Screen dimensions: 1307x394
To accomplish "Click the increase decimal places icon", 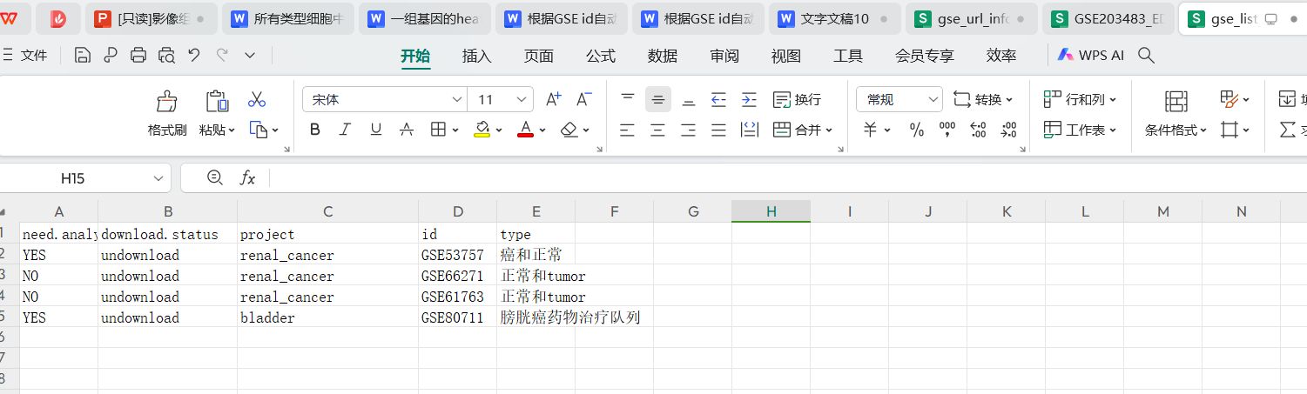I will click(978, 130).
